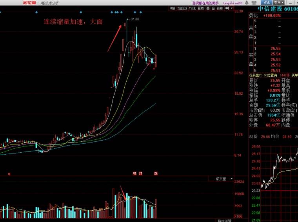Click the 榜 marker below the chart
The height and width of the screenshot is (222, 298).
[134, 173]
